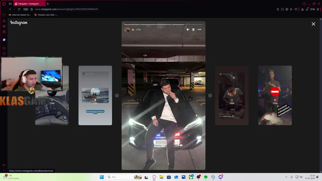This screenshot has width=322, height=181.
Task: Go to the next story using right arrow
Action: 210,96
